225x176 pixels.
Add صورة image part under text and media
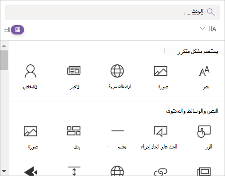pyautogui.click(x=30, y=131)
